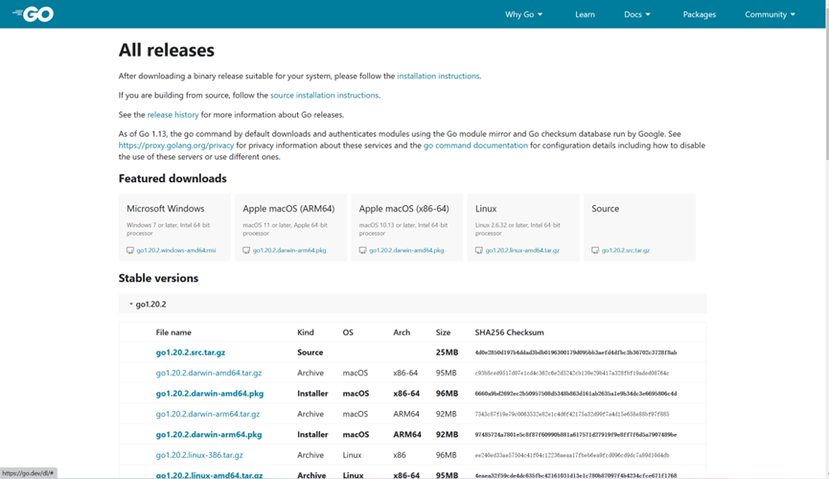Download featured go1.20.2.windows-amd64.msi
The width and height of the screenshot is (829, 479).
[x=176, y=251]
